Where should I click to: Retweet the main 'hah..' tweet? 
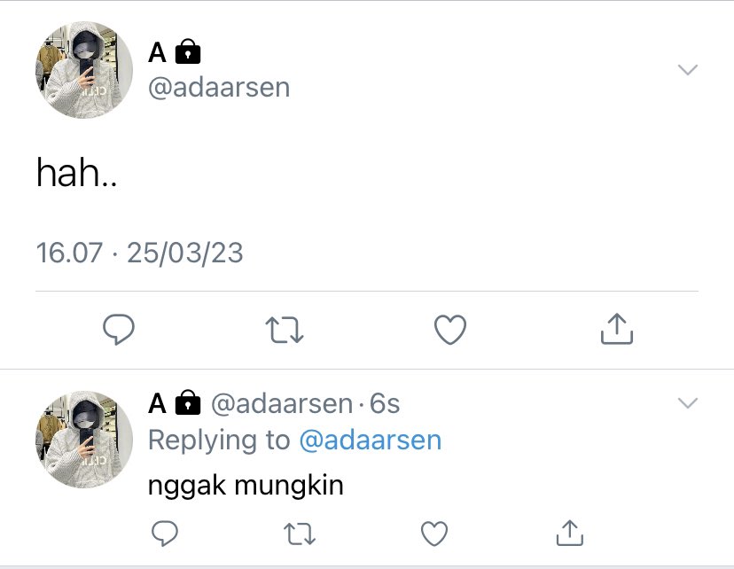tap(285, 330)
